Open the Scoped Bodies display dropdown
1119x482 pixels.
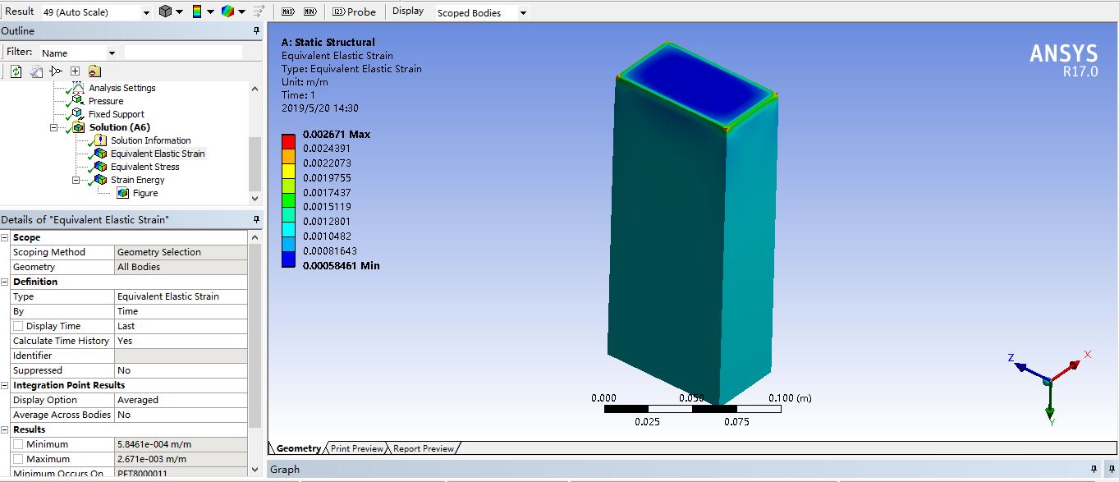pyautogui.click(x=523, y=13)
